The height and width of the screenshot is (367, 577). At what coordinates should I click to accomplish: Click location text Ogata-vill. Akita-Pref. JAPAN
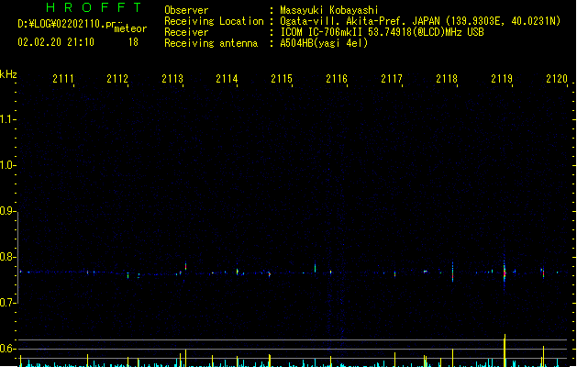(x=361, y=21)
